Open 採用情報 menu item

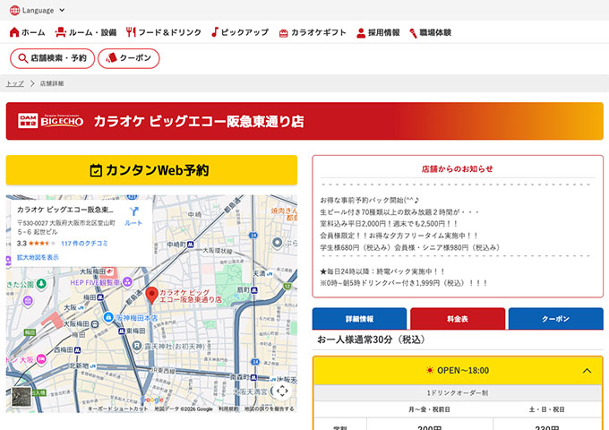coord(378,32)
